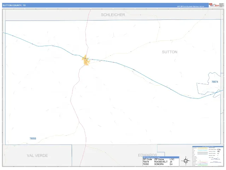Select the 'SUTTON COUNTY, TX' title text

[x=14, y=5]
